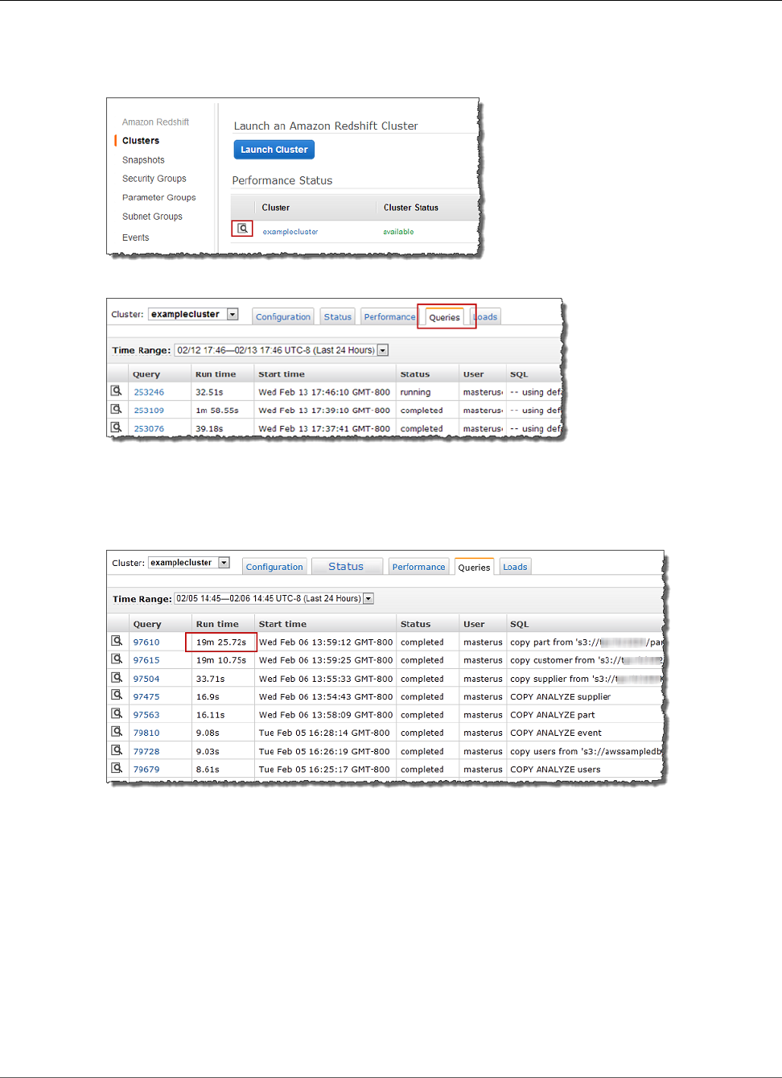Open details icon for query 97475
Screen dimensions: 782x1078
117,696
